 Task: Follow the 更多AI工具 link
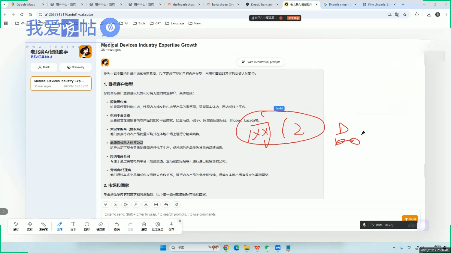[x=41, y=57]
